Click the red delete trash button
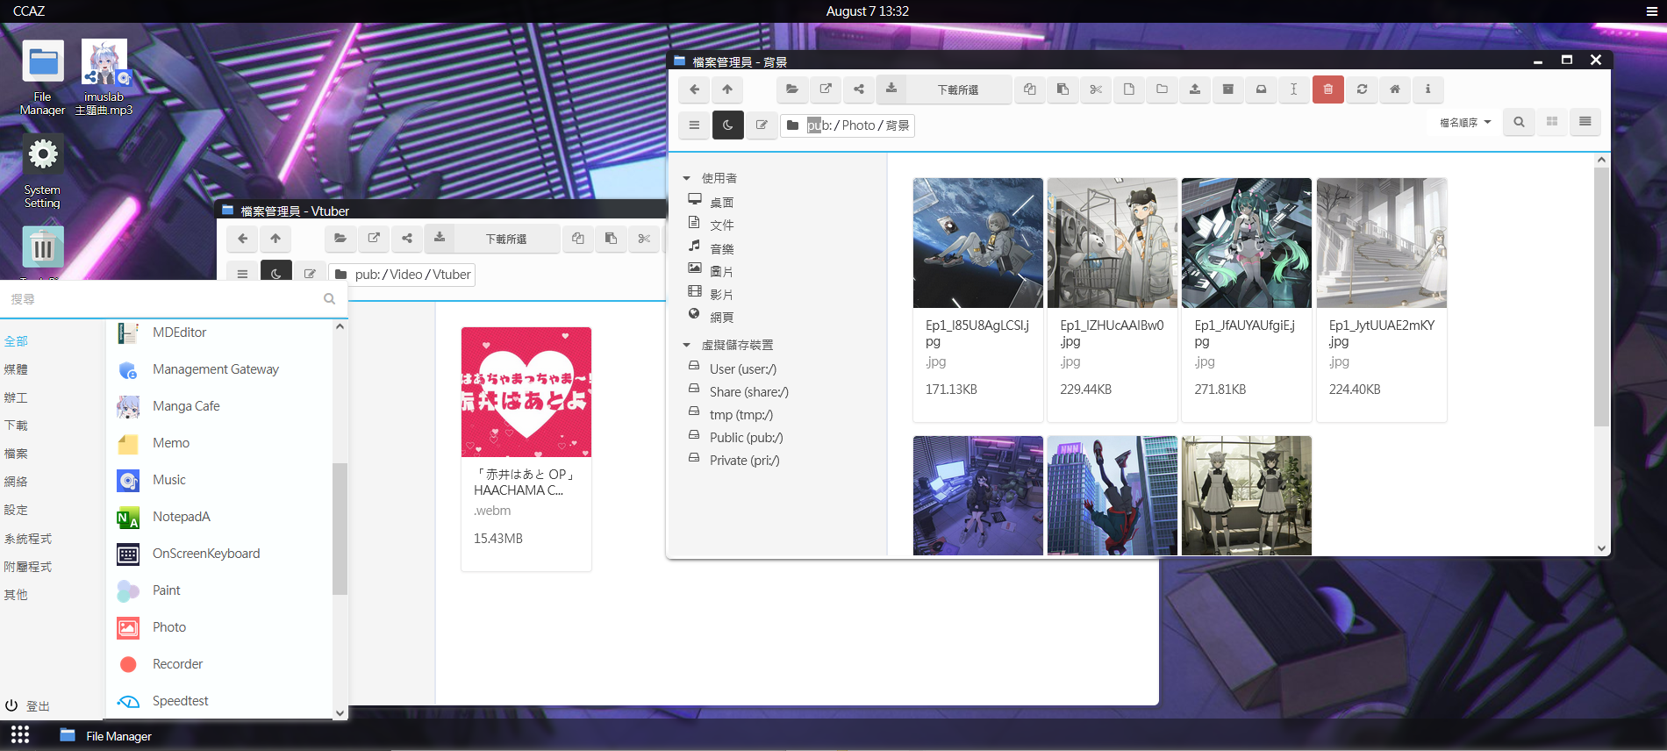 [x=1327, y=89]
